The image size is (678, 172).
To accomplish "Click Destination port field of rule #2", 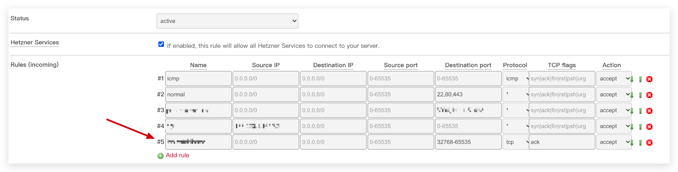I will (468, 95).
